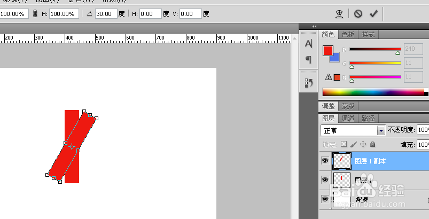Click the rotation angle icon
Viewport: 429px width, 219px height.
[89, 14]
